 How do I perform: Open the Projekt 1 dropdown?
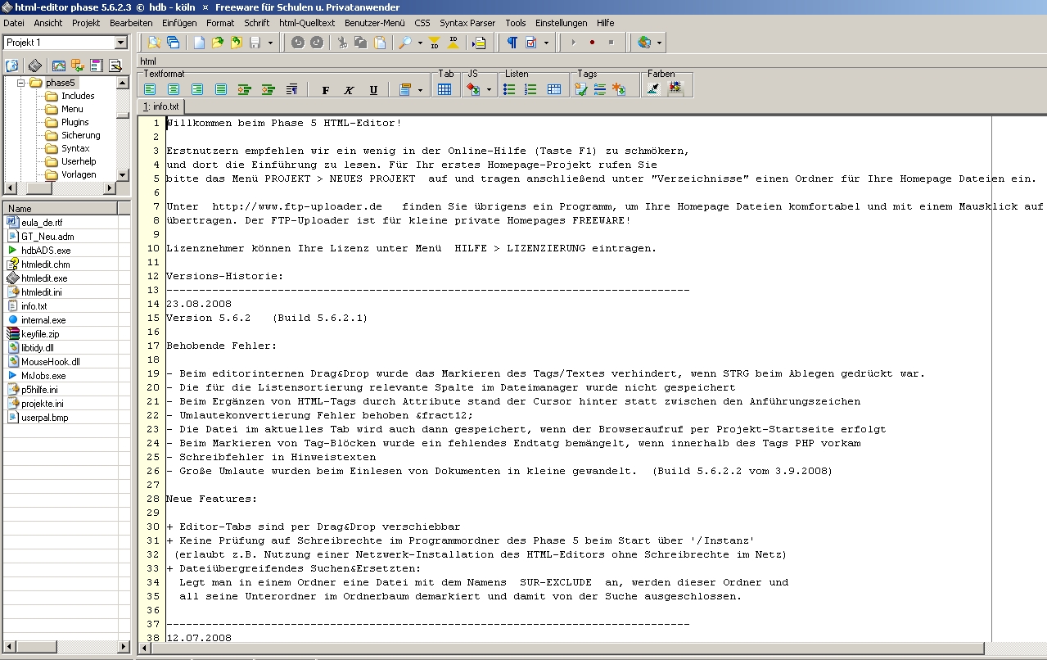tap(121, 43)
